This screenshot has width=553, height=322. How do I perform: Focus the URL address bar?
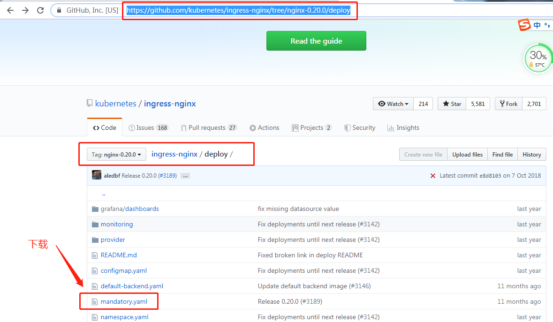(238, 10)
